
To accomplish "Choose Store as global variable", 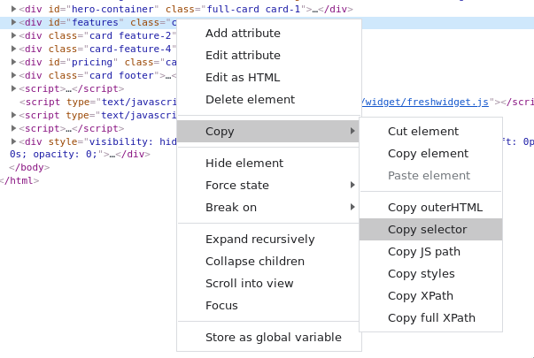I will tap(273, 337).
